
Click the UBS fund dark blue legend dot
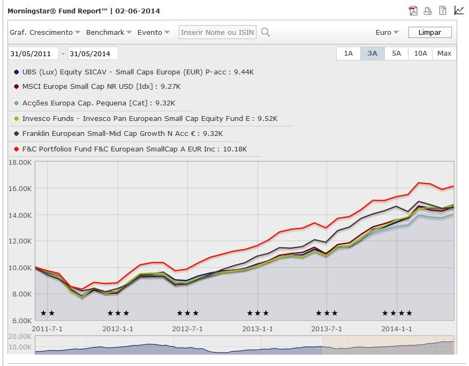click(17, 72)
